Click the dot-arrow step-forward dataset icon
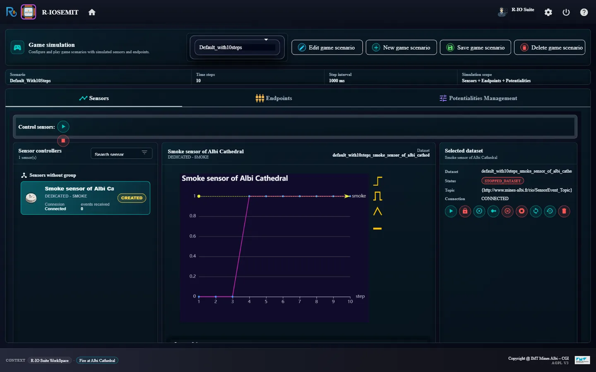Screen dimensions: 596x372 (x=493, y=211)
